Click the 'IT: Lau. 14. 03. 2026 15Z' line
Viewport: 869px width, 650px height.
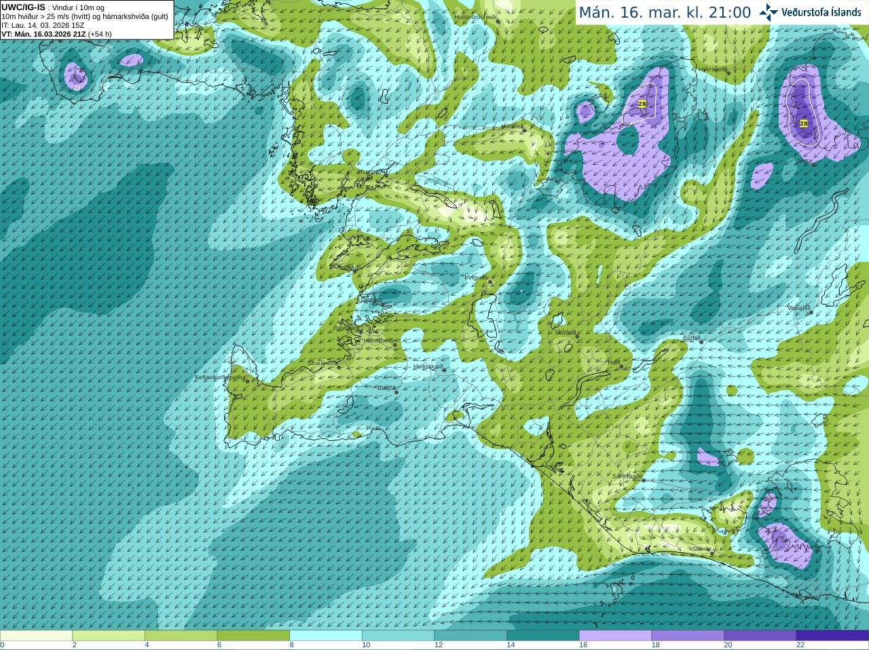(x=43, y=25)
